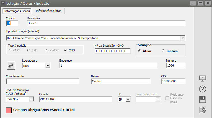Viewport: 212px width, 118px height.
Task: Open the Centro de Custo lookup button
Action: [158, 99]
